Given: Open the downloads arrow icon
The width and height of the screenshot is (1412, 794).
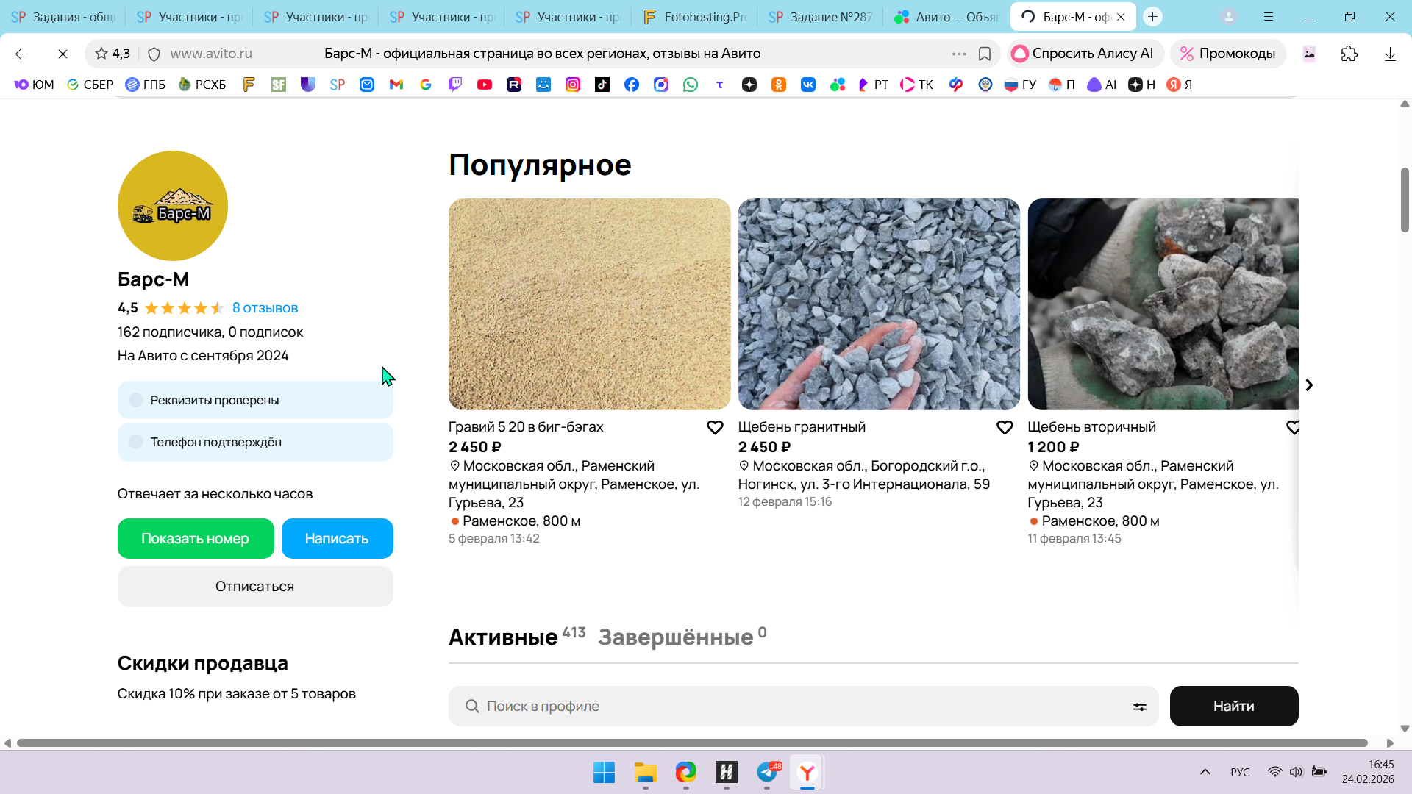Looking at the screenshot, I should point(1389,54).
